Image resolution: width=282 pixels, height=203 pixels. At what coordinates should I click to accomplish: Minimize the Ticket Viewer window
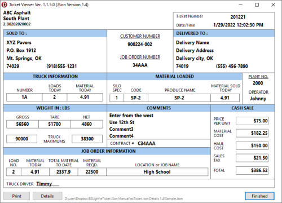241,5
